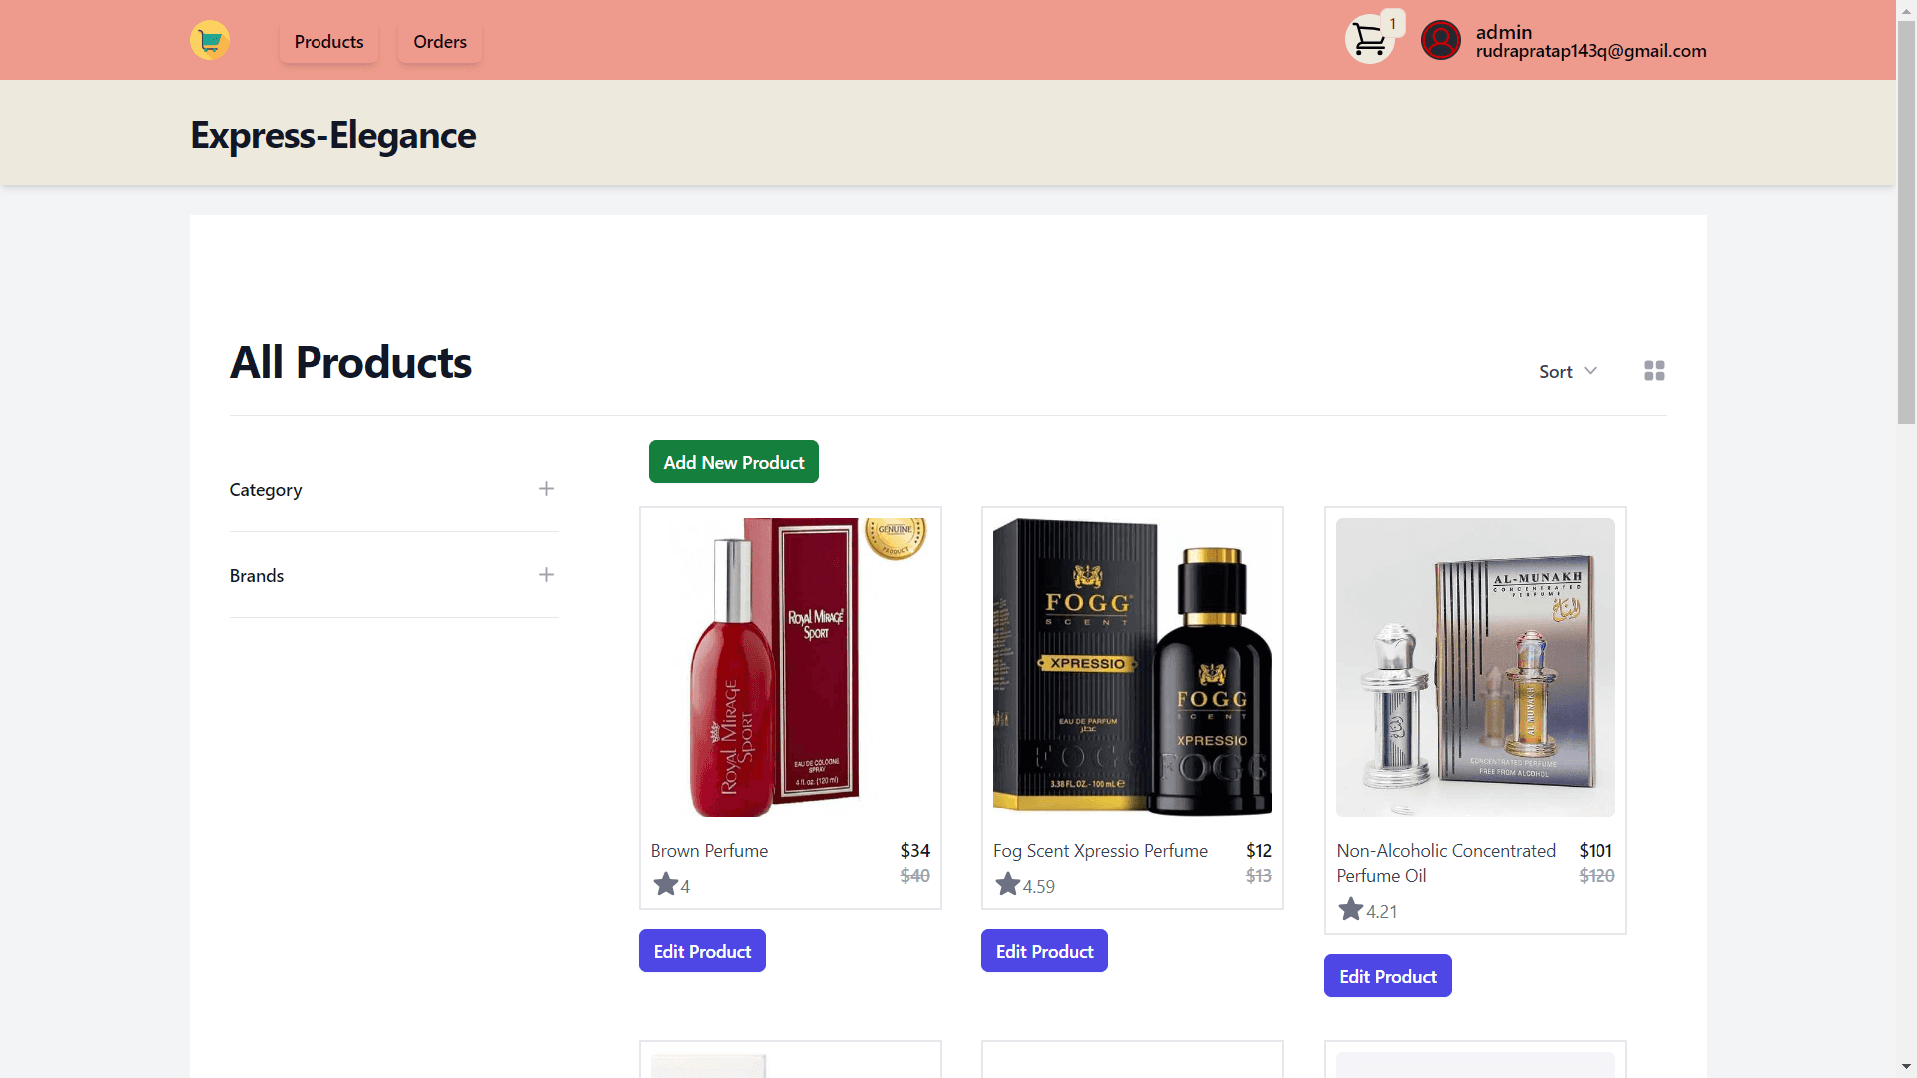Click the $101 price text
This screenshot has width=1917, height=1078.
1596,851
